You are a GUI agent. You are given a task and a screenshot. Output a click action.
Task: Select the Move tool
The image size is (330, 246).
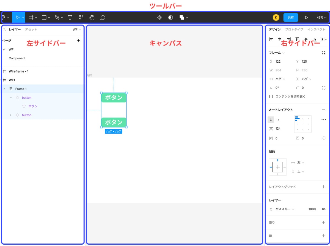(x=18, y=17)
